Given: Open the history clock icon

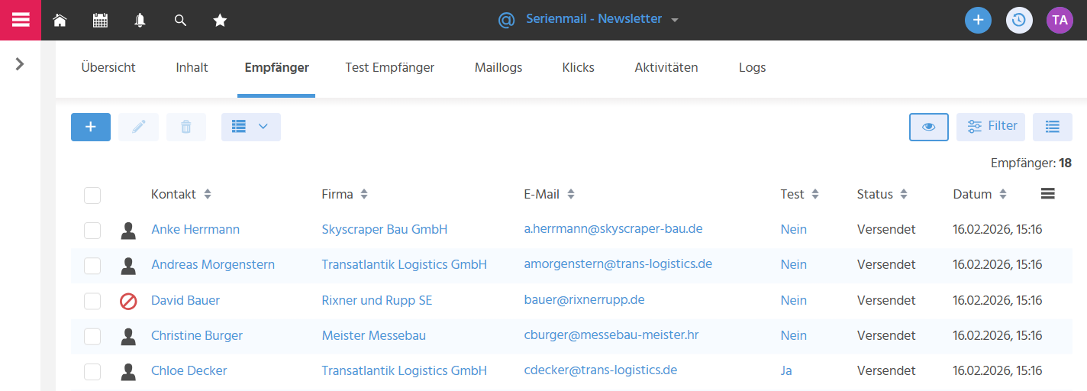Looking at the screenshot, I should (1019, 20).
